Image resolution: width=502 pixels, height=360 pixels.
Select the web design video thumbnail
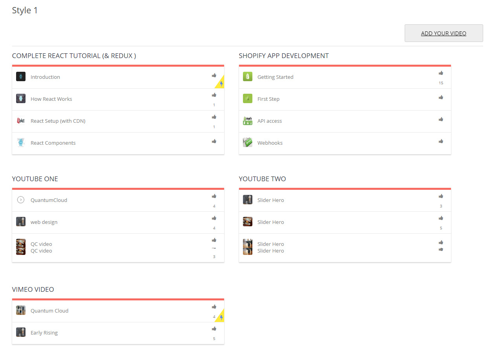(21, 222)
